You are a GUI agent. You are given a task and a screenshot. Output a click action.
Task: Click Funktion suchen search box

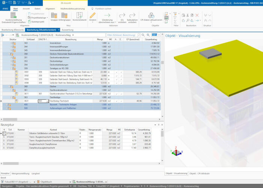pos(103,9)
